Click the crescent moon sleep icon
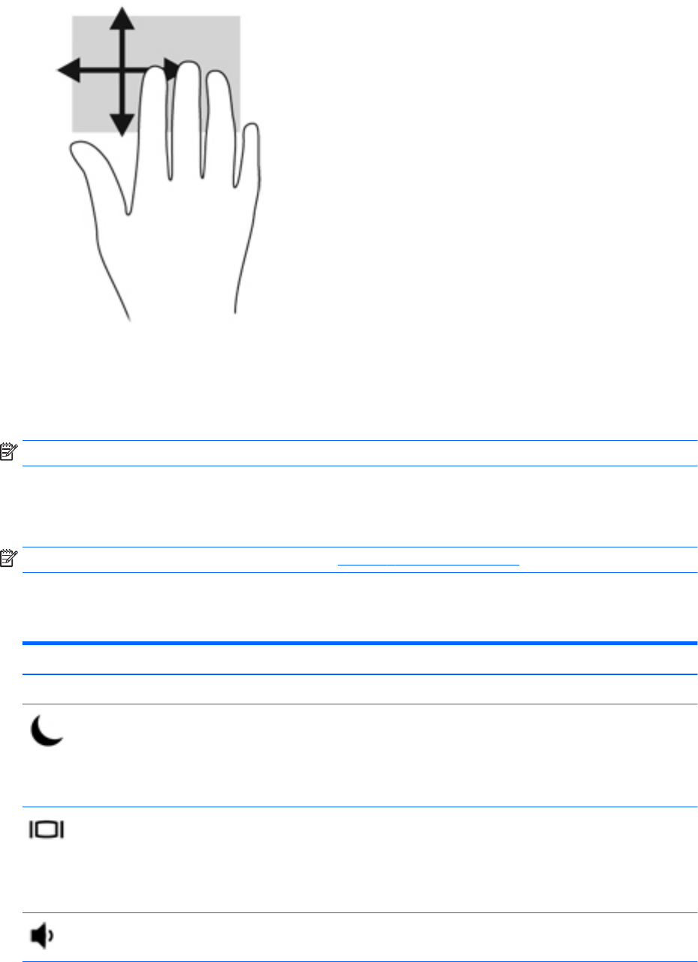 pyautogui.click(x=48, y=729)
